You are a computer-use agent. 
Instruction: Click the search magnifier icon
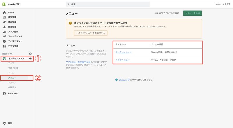coord(69,4)
